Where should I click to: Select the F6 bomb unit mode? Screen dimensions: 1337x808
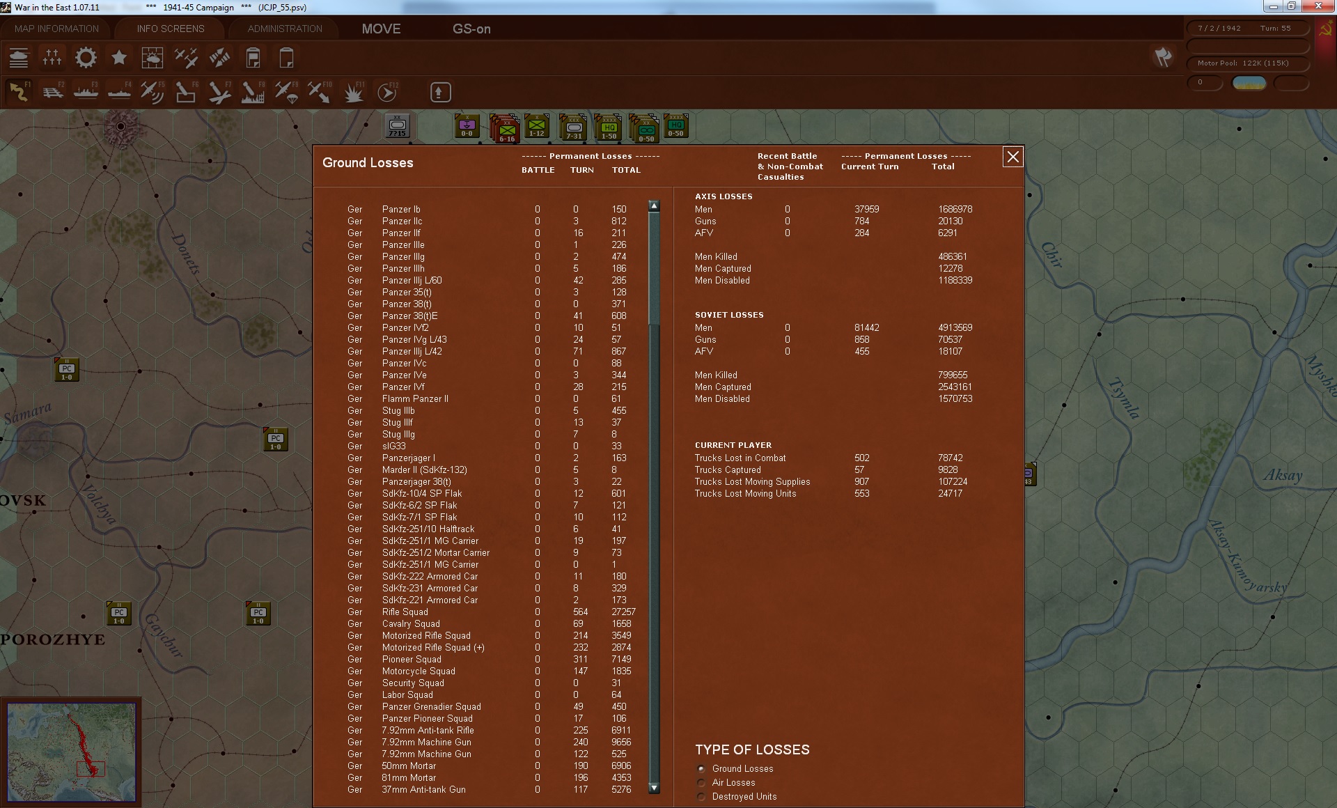[x=186, y=92]
